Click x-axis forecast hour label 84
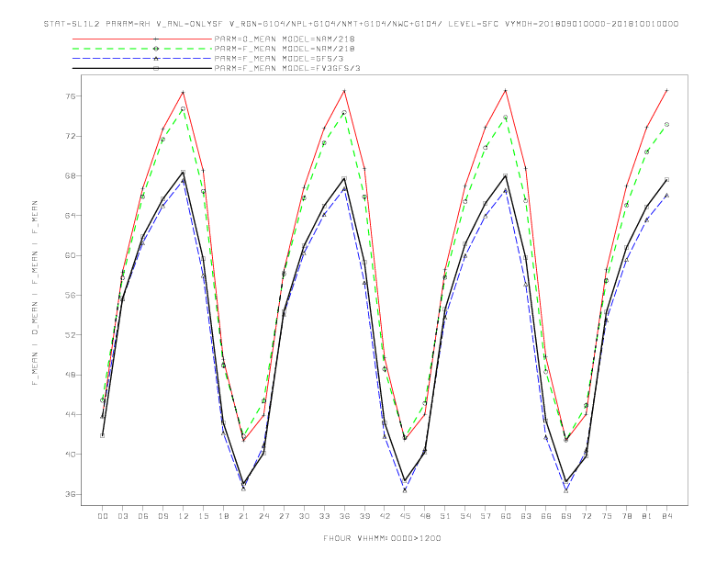Screen dimensions: 727x562 click(667, 516)
